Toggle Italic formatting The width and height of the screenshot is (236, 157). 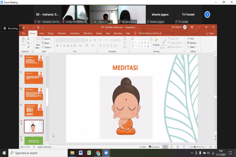pyautogui.click(x=61, y=46)
